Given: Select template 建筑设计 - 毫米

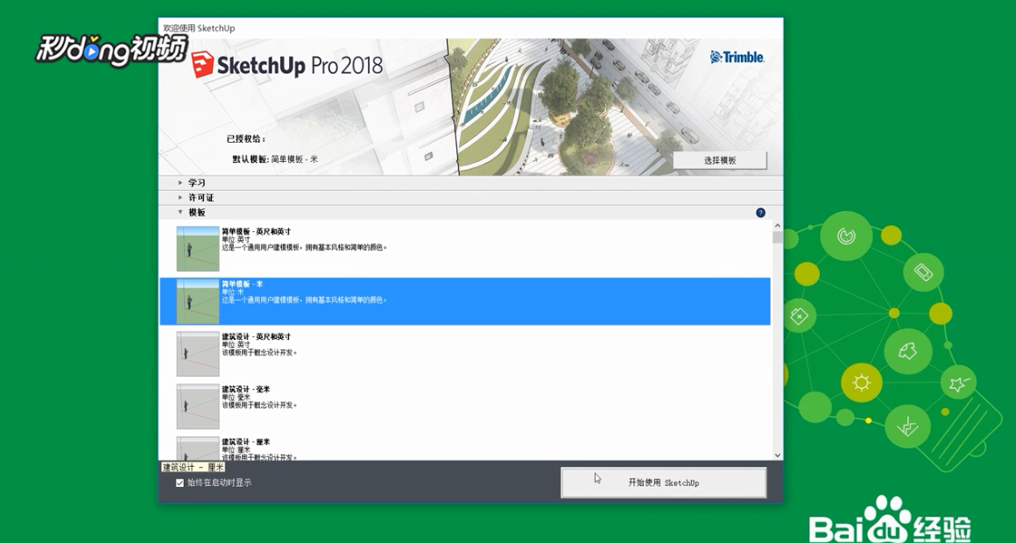Looking at the screenshot, I should (464, 406).
